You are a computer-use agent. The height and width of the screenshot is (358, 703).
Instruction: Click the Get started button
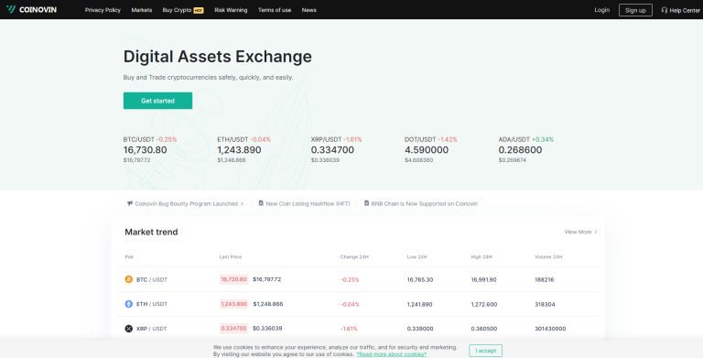157,101
